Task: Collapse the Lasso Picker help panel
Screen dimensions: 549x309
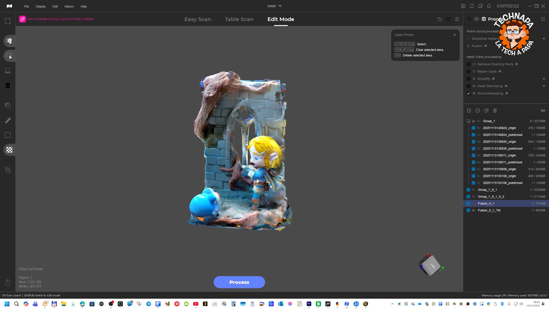Action: click(454, 35)
